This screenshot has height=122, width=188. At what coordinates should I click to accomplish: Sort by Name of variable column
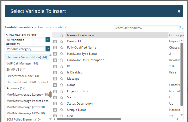point(79,35)
